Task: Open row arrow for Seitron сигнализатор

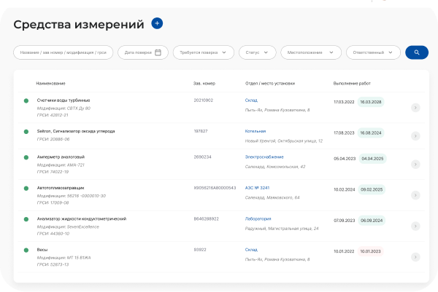Action: [415, 135]
